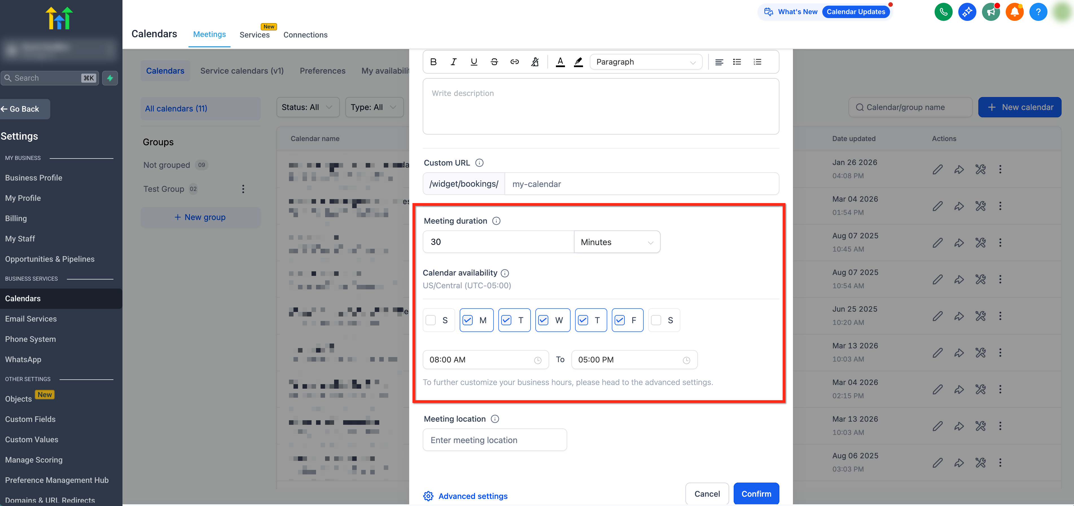
Task: Open the Minutes duration unit dropdown
Action: tap(617, 242)
